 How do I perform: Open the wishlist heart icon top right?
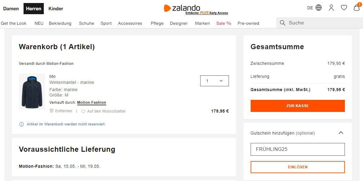coord(344,8)
